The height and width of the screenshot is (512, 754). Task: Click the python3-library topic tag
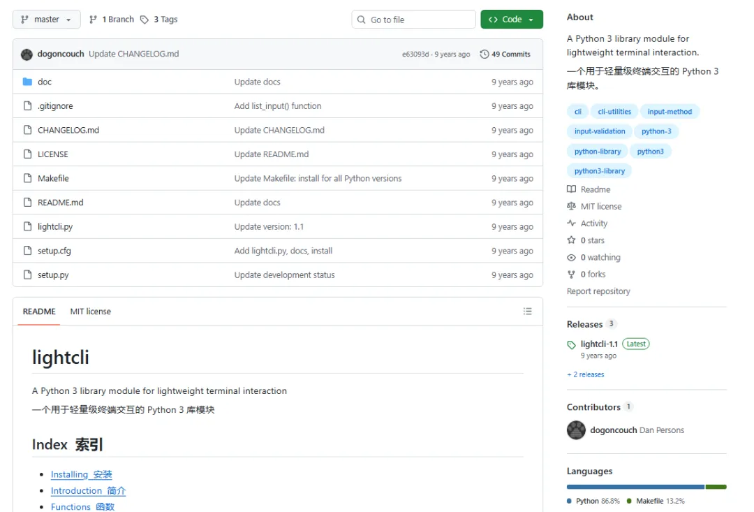(x=599, y=171)
